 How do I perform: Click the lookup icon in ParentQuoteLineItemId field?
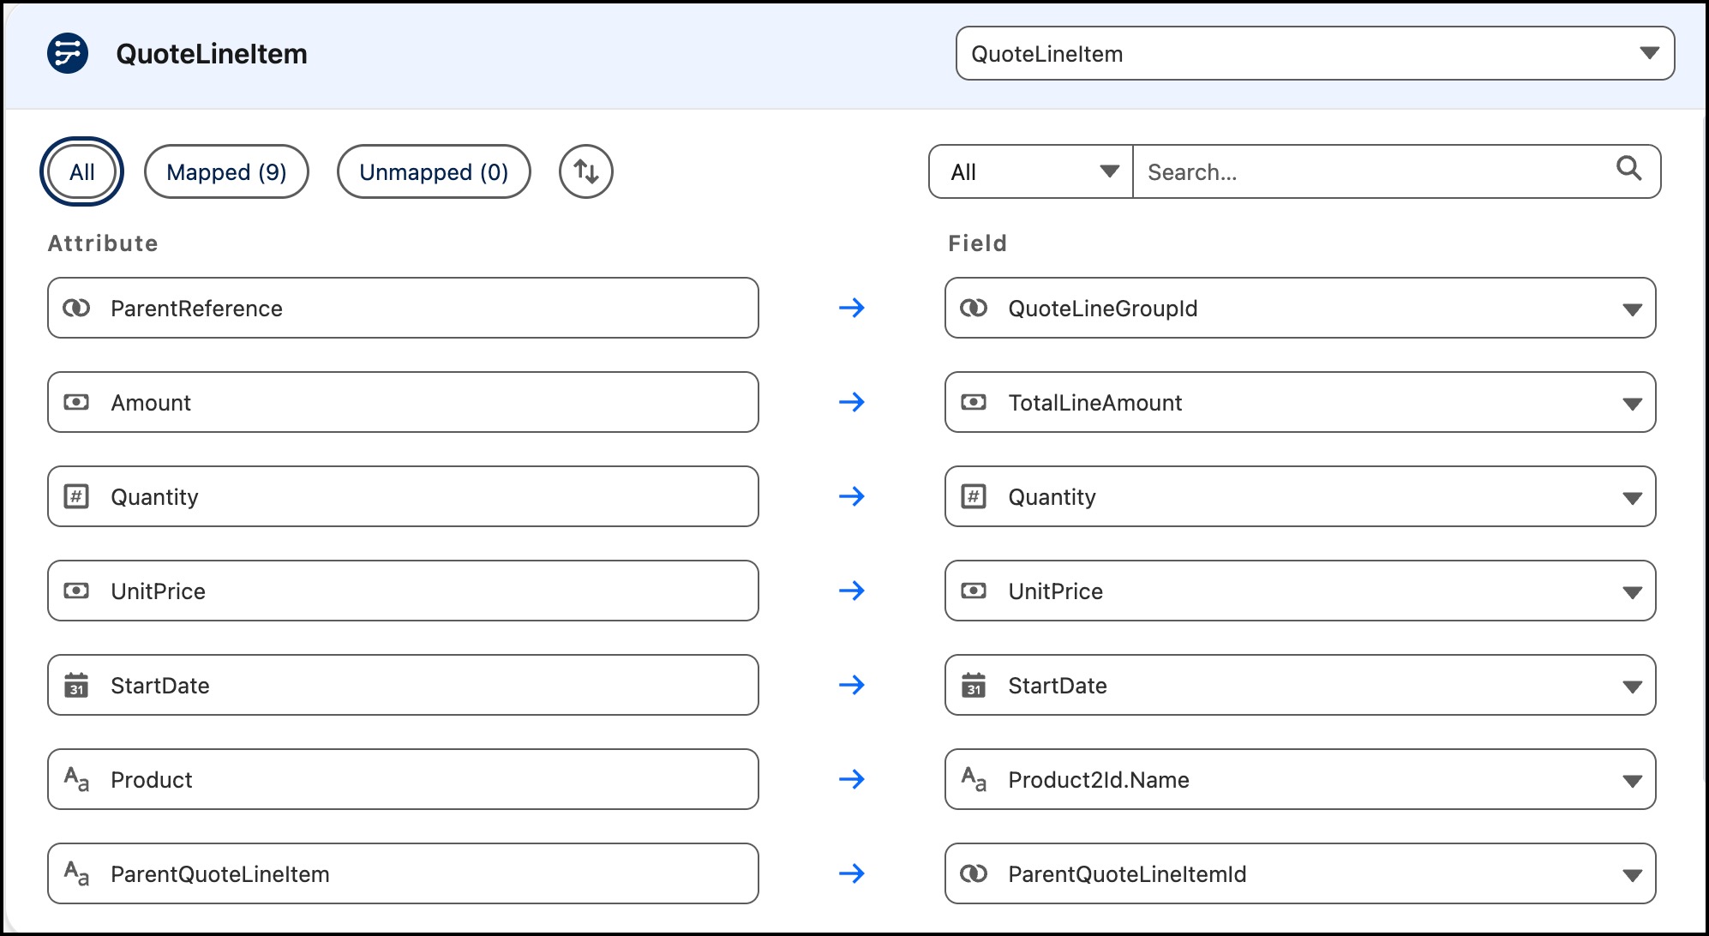click(x=974, y=873)
